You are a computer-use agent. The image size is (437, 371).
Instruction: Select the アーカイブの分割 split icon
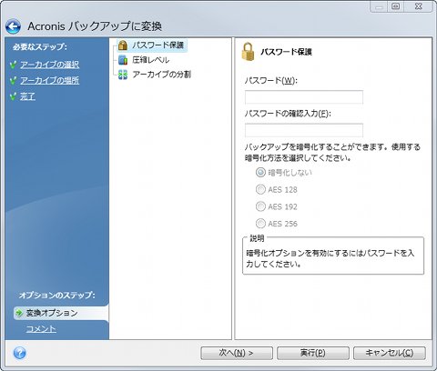123,75
